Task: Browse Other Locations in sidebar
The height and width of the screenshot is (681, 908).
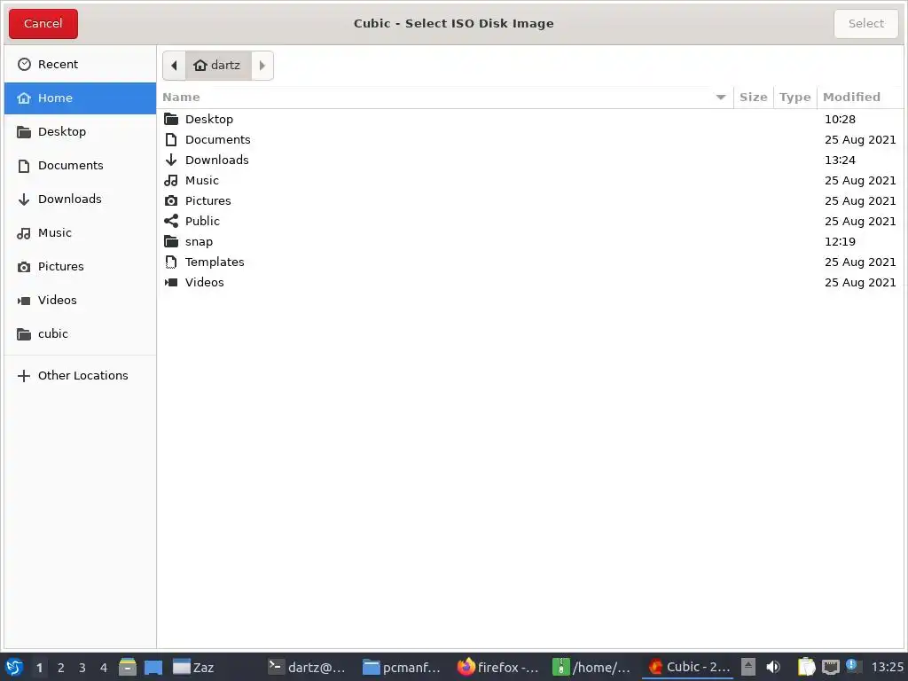Action: 80,375
